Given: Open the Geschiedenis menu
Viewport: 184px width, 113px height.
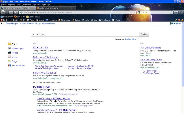Looking at the screenshot, I should pos(26,5).
